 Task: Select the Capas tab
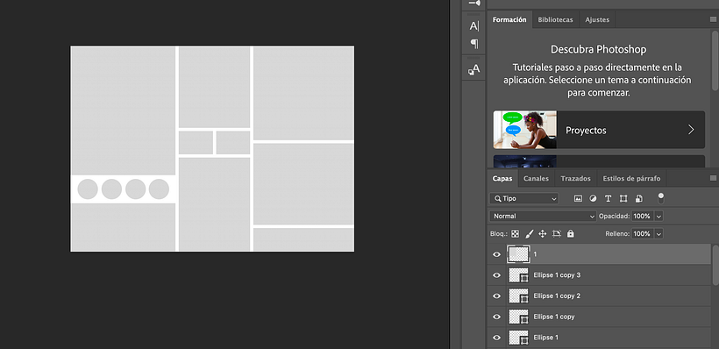coord(502,178)
